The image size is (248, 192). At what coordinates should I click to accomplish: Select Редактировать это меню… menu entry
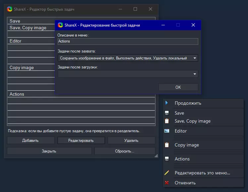(202, 173)
